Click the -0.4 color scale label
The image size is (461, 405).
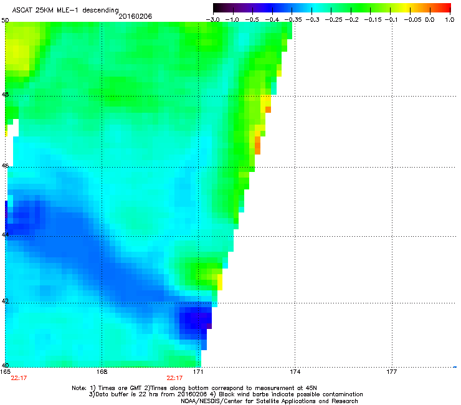[272, 20]
